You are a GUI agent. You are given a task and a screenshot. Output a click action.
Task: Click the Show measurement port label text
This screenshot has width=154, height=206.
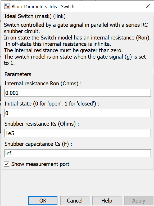pyautogui.click(x=40, y=164)
